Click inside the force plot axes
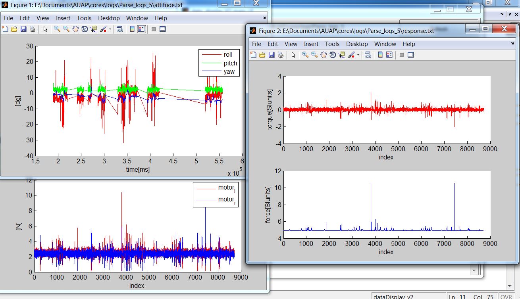520x299 pixels. 387,204
